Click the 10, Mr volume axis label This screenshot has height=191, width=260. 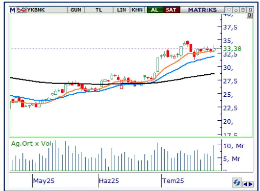pos(234,146)
